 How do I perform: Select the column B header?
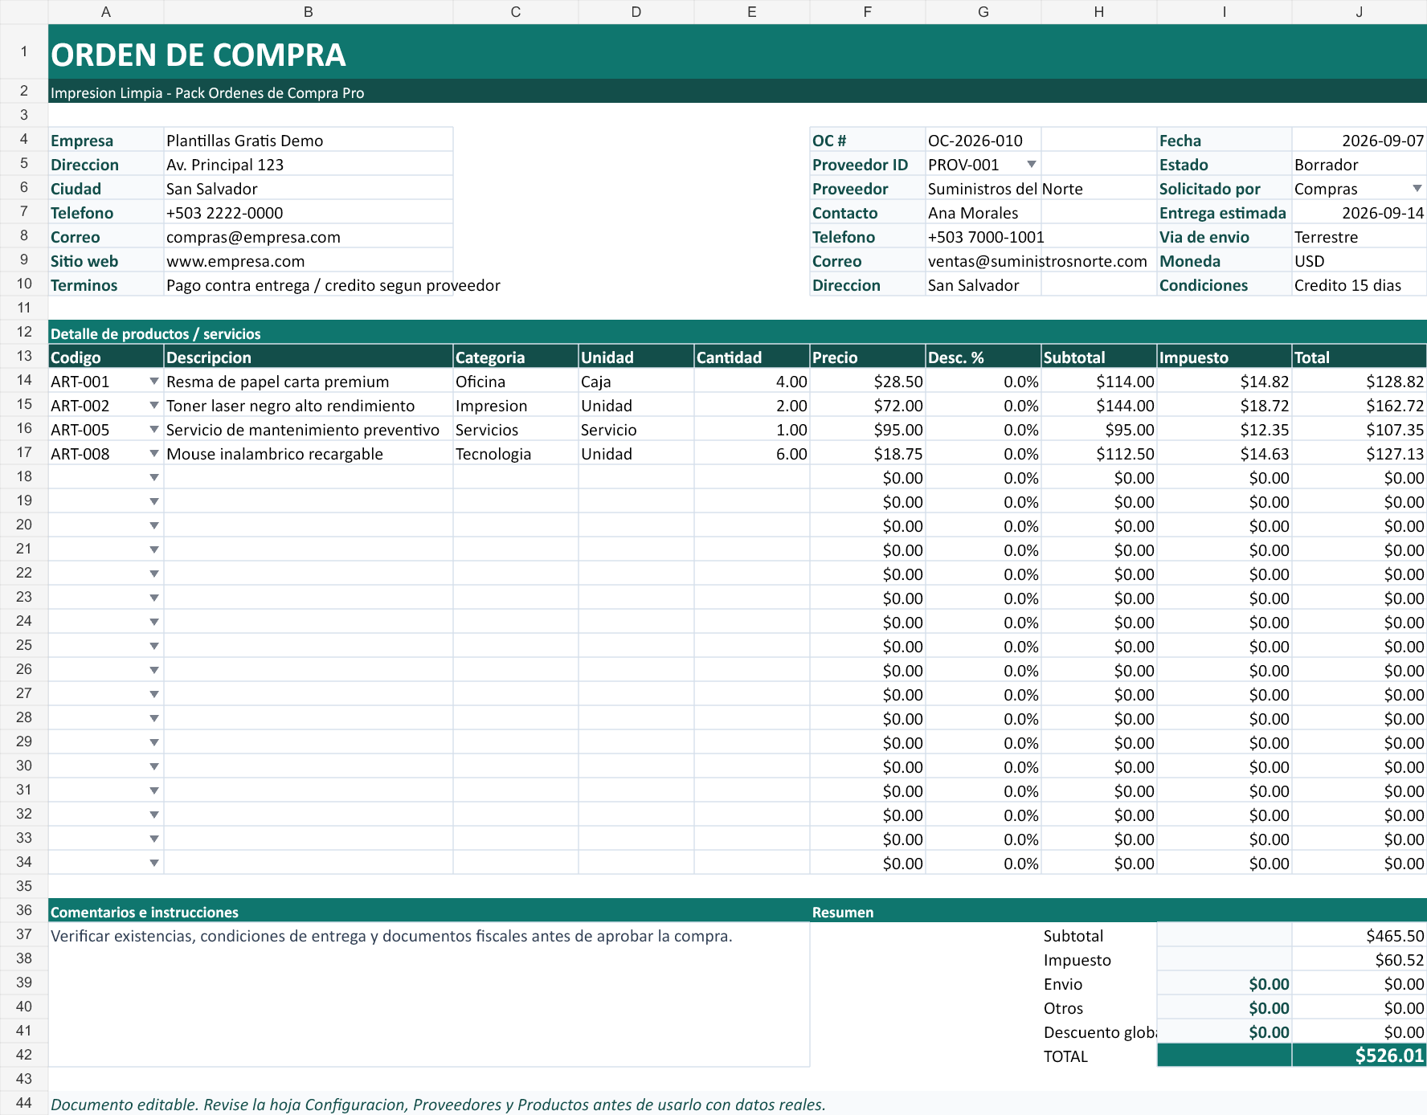tap(309, 12)
